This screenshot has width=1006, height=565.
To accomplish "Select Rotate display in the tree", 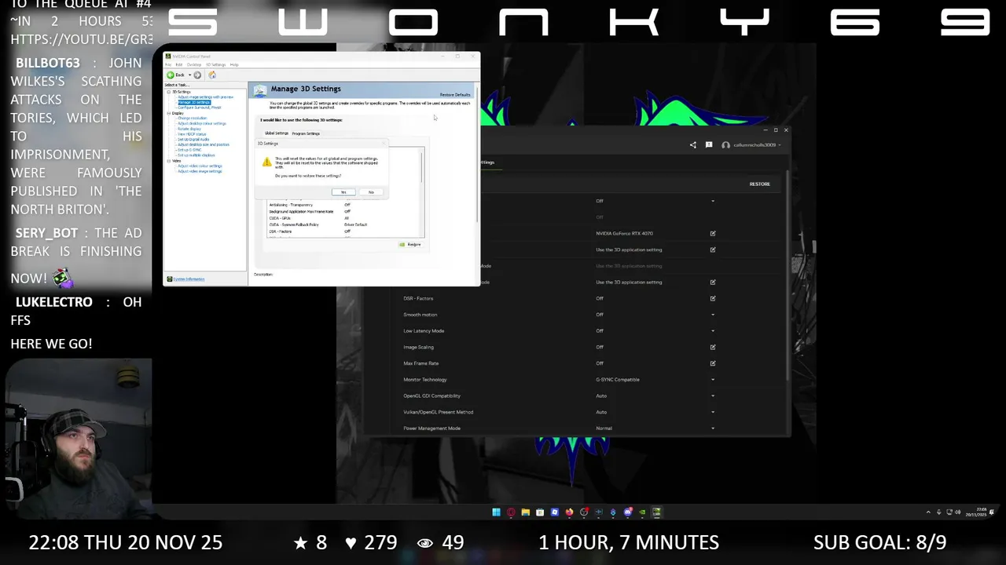I will [189, 129].
